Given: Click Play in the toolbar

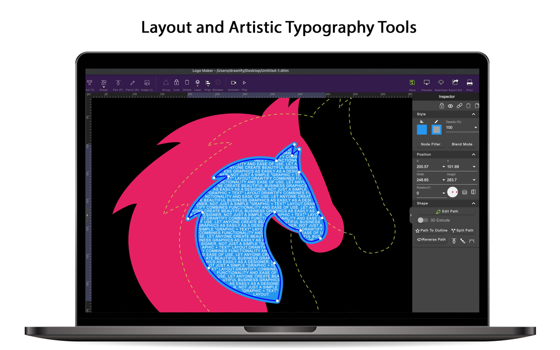Looking at the screenshot, I should tap(244, 83).
